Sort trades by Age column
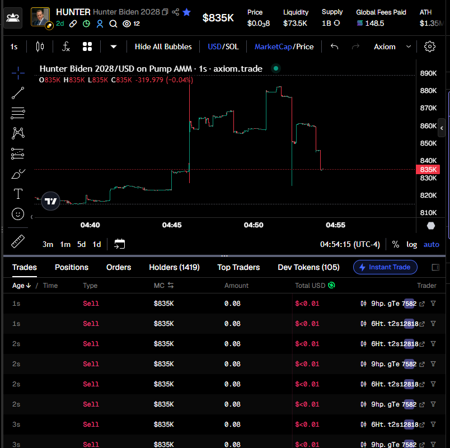 tap(21, 286)
